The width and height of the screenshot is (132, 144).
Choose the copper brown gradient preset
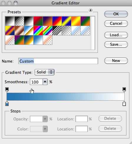point(19,31)
